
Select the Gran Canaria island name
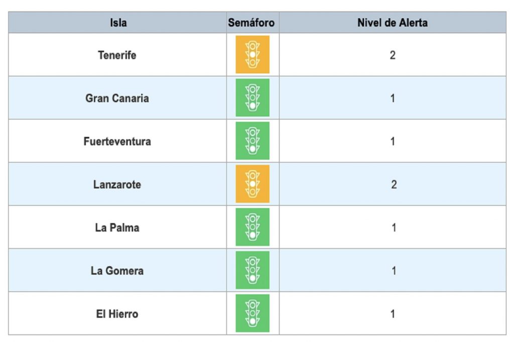point(117,98)
